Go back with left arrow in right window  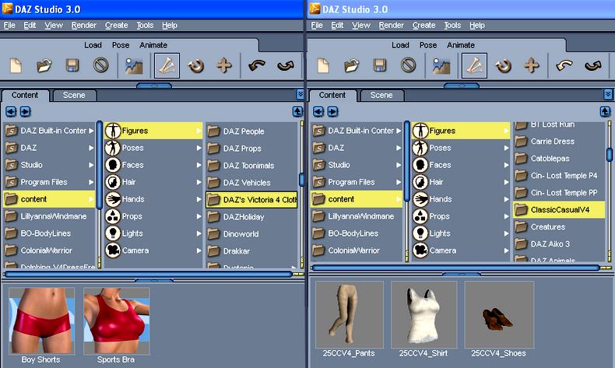[318, 112]
